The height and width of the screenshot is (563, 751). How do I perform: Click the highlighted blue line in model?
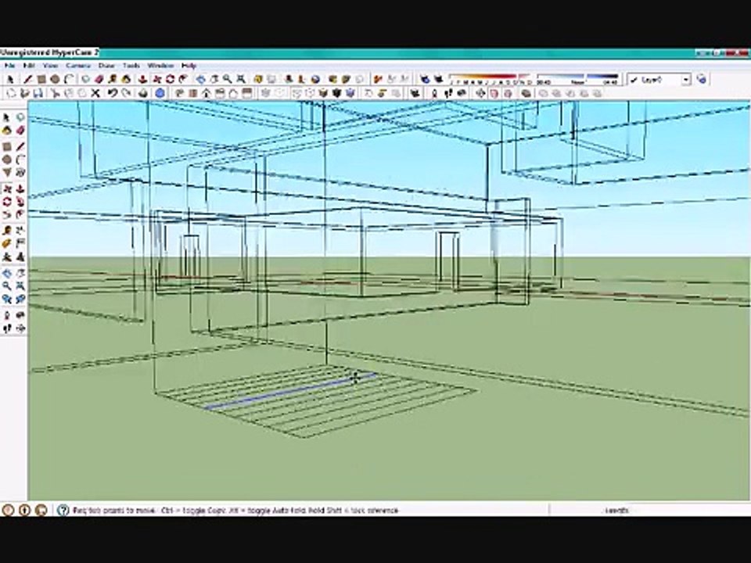(291, 391)
